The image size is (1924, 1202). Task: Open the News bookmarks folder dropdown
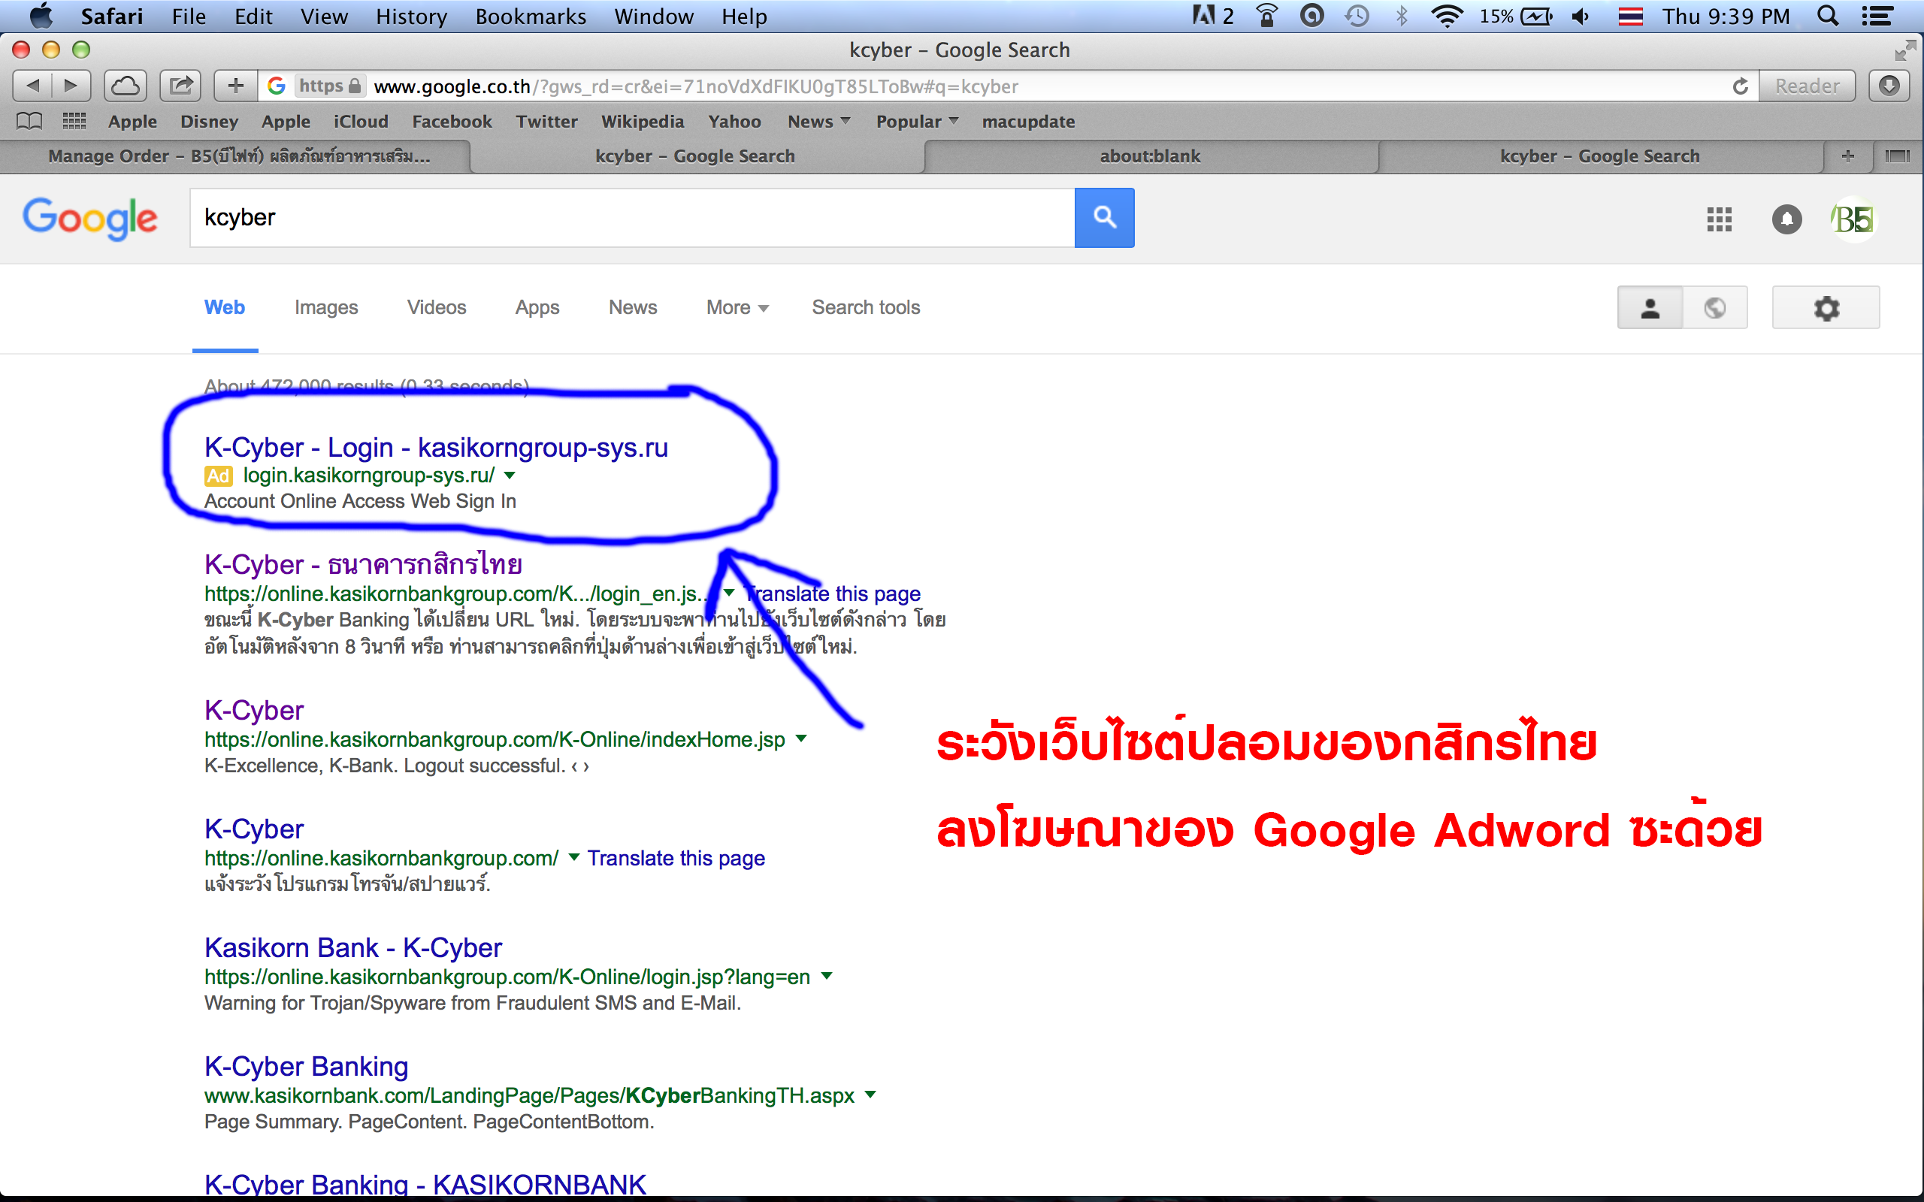[x=818, y=122]
